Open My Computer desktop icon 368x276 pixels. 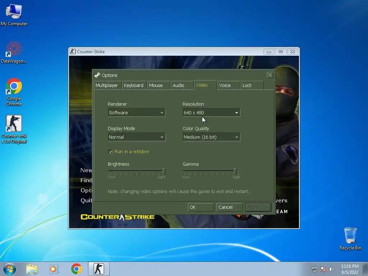14,14
